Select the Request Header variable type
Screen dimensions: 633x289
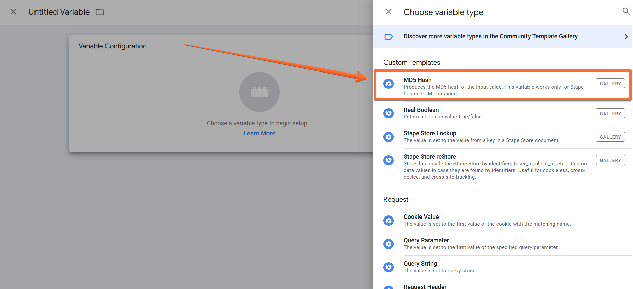502,286
